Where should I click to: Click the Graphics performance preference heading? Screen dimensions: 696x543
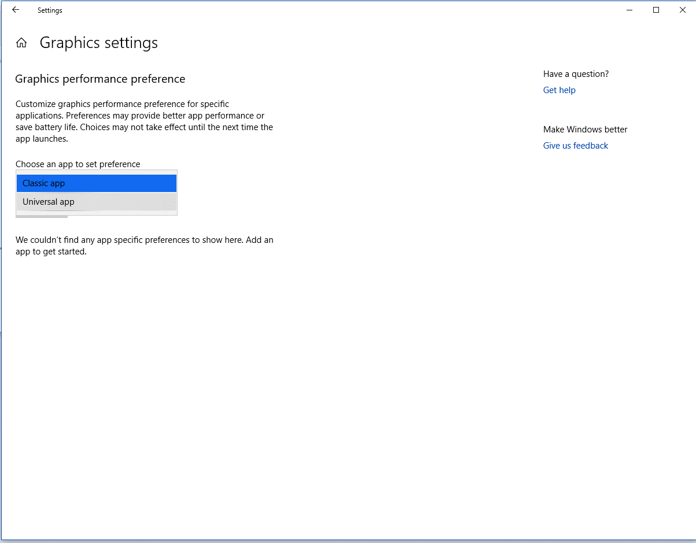point(100,79)
